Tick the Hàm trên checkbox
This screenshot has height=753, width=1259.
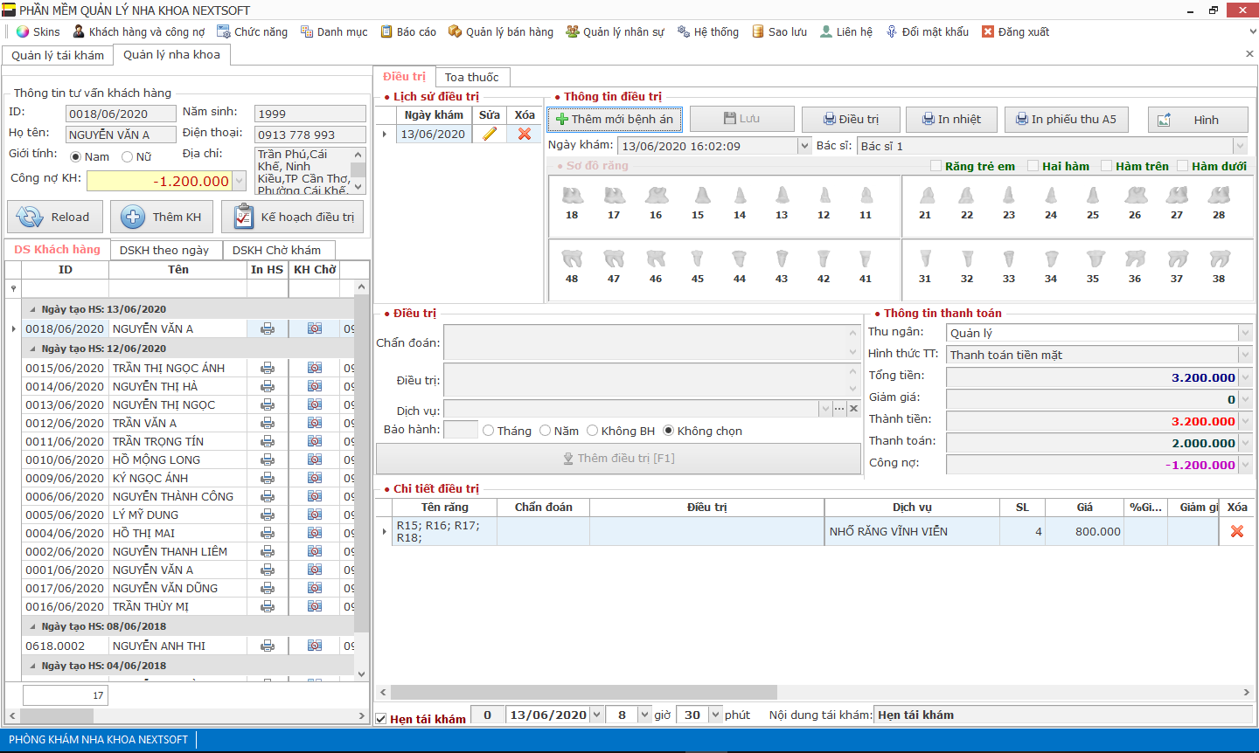pyautogui.click(x=1107, y=166)
